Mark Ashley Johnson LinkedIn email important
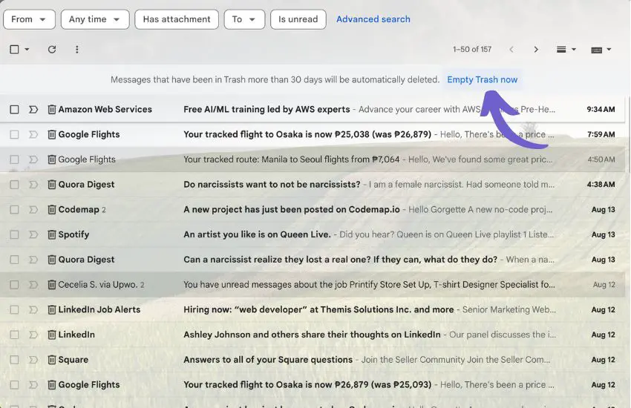 tap(33, 335)
